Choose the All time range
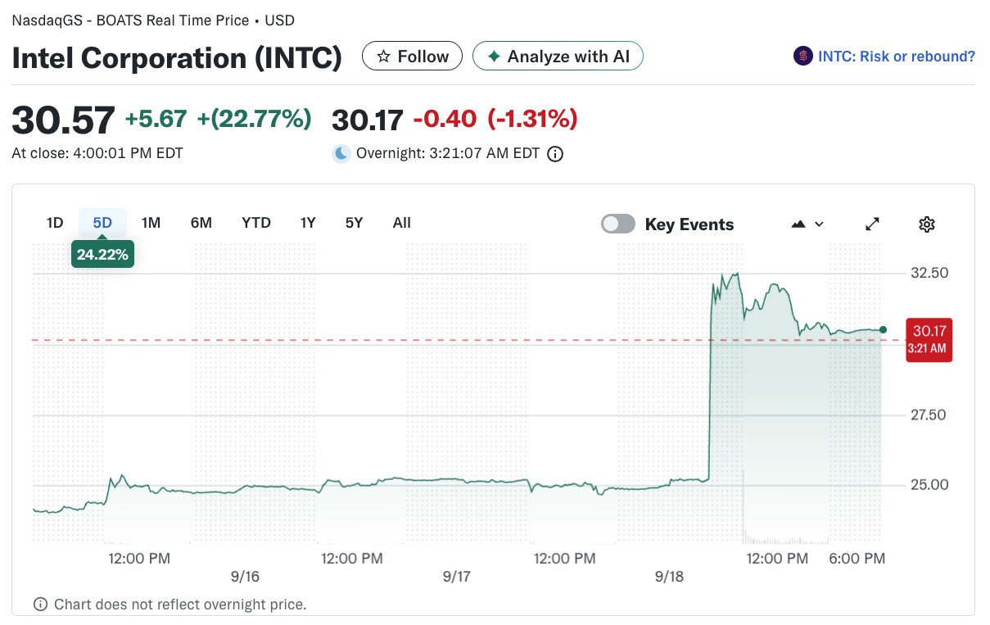This screenshot has height=625, width=990. (x=402, y=223)
